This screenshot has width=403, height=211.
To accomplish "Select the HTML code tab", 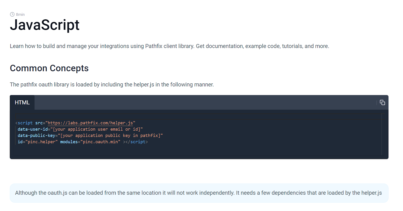I will point(22,102).
